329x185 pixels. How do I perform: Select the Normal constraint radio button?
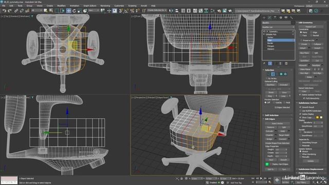tap(311, 35)
